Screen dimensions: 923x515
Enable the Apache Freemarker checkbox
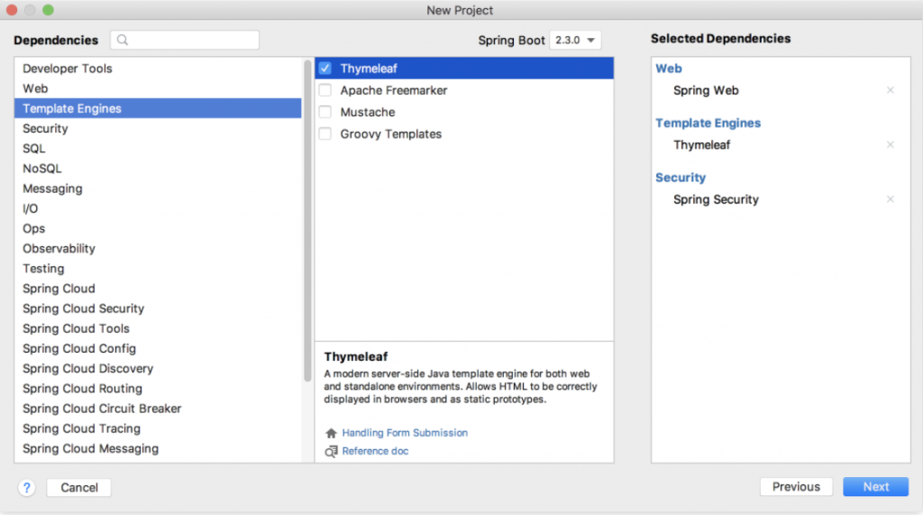[x=325, y=90]
